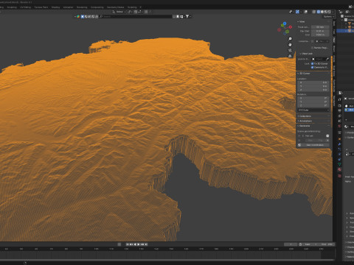Open the Render properties tab
This screenshot has height=265, width=354.
tap(340, 106)
